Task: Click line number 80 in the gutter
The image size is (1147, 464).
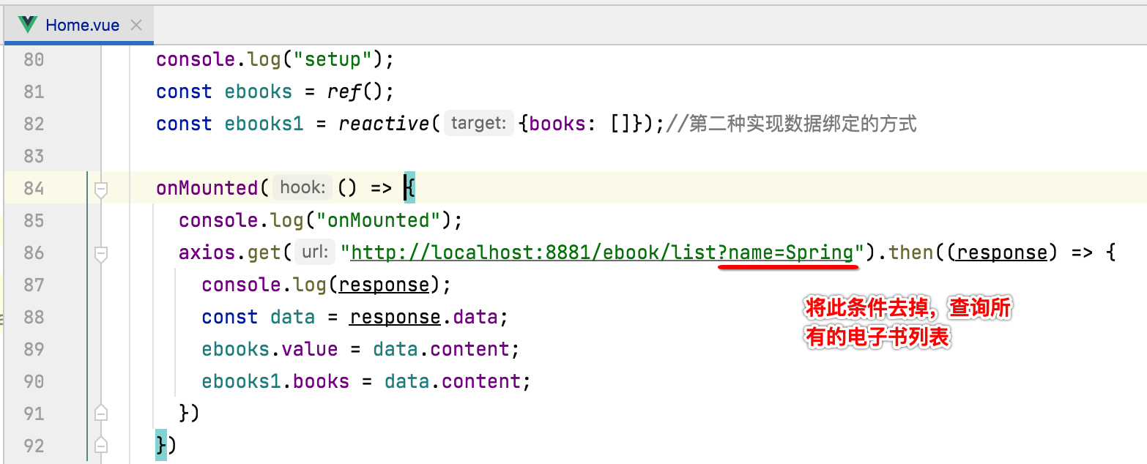Action: [x=34, y=59]
